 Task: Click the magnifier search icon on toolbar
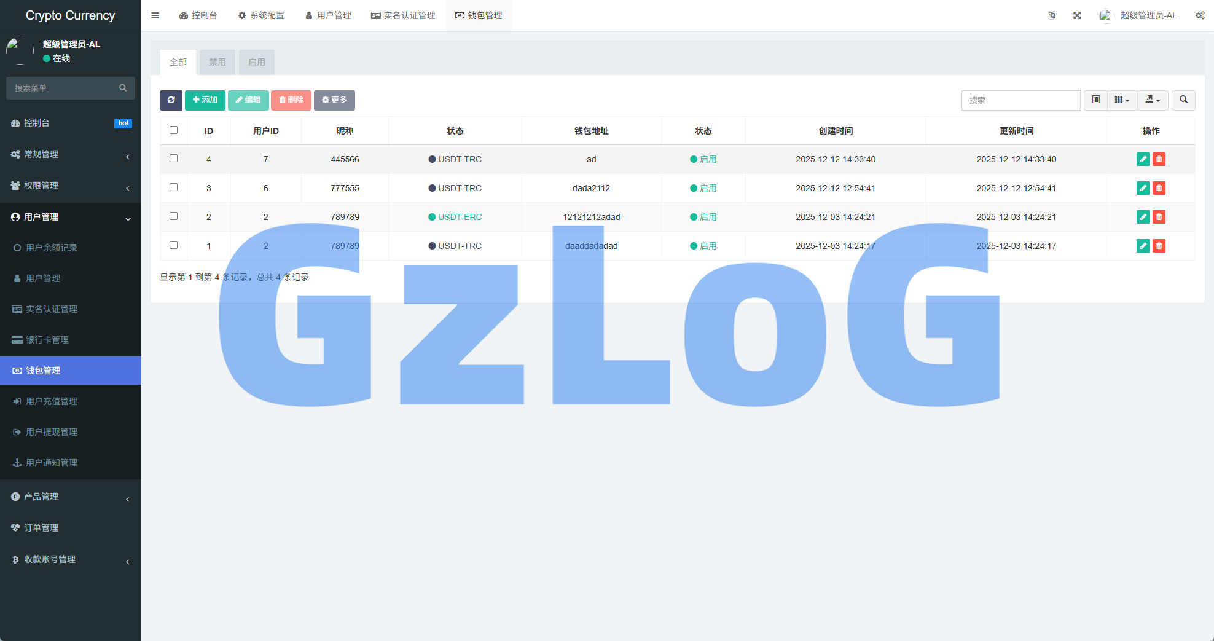tap(1183, 100)
